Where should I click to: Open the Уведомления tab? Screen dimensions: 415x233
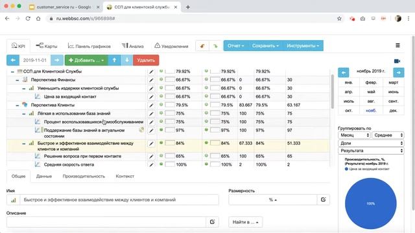point(171,46)
